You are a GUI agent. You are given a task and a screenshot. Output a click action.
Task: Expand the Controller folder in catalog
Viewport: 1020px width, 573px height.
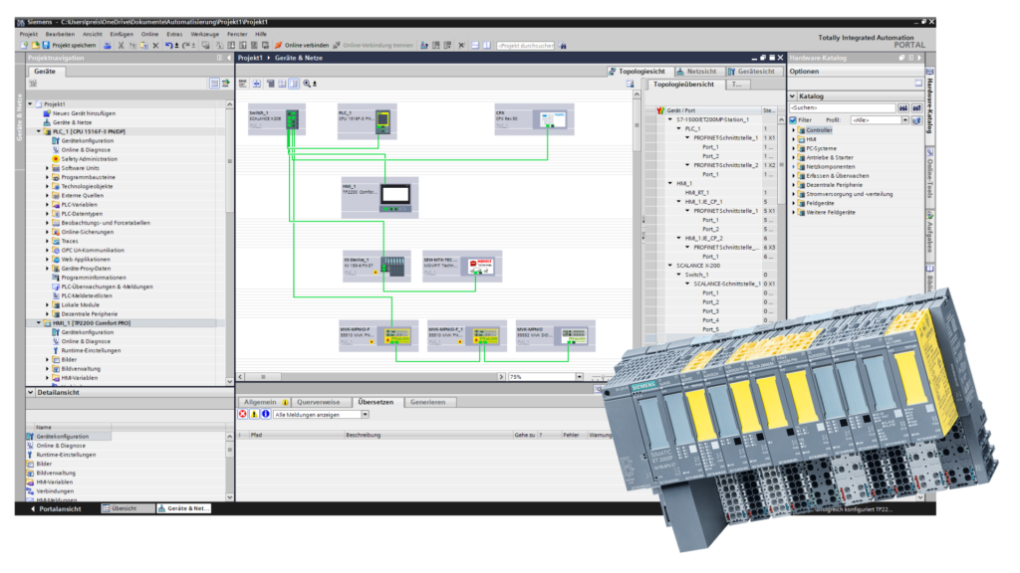click(x=794, y=130)
